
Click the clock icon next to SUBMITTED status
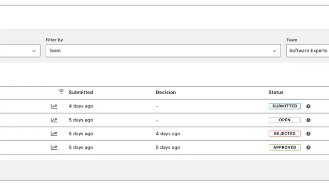pos(308,106)
